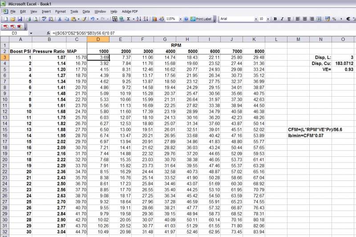Click the Percent Style button

pos(334,19)
